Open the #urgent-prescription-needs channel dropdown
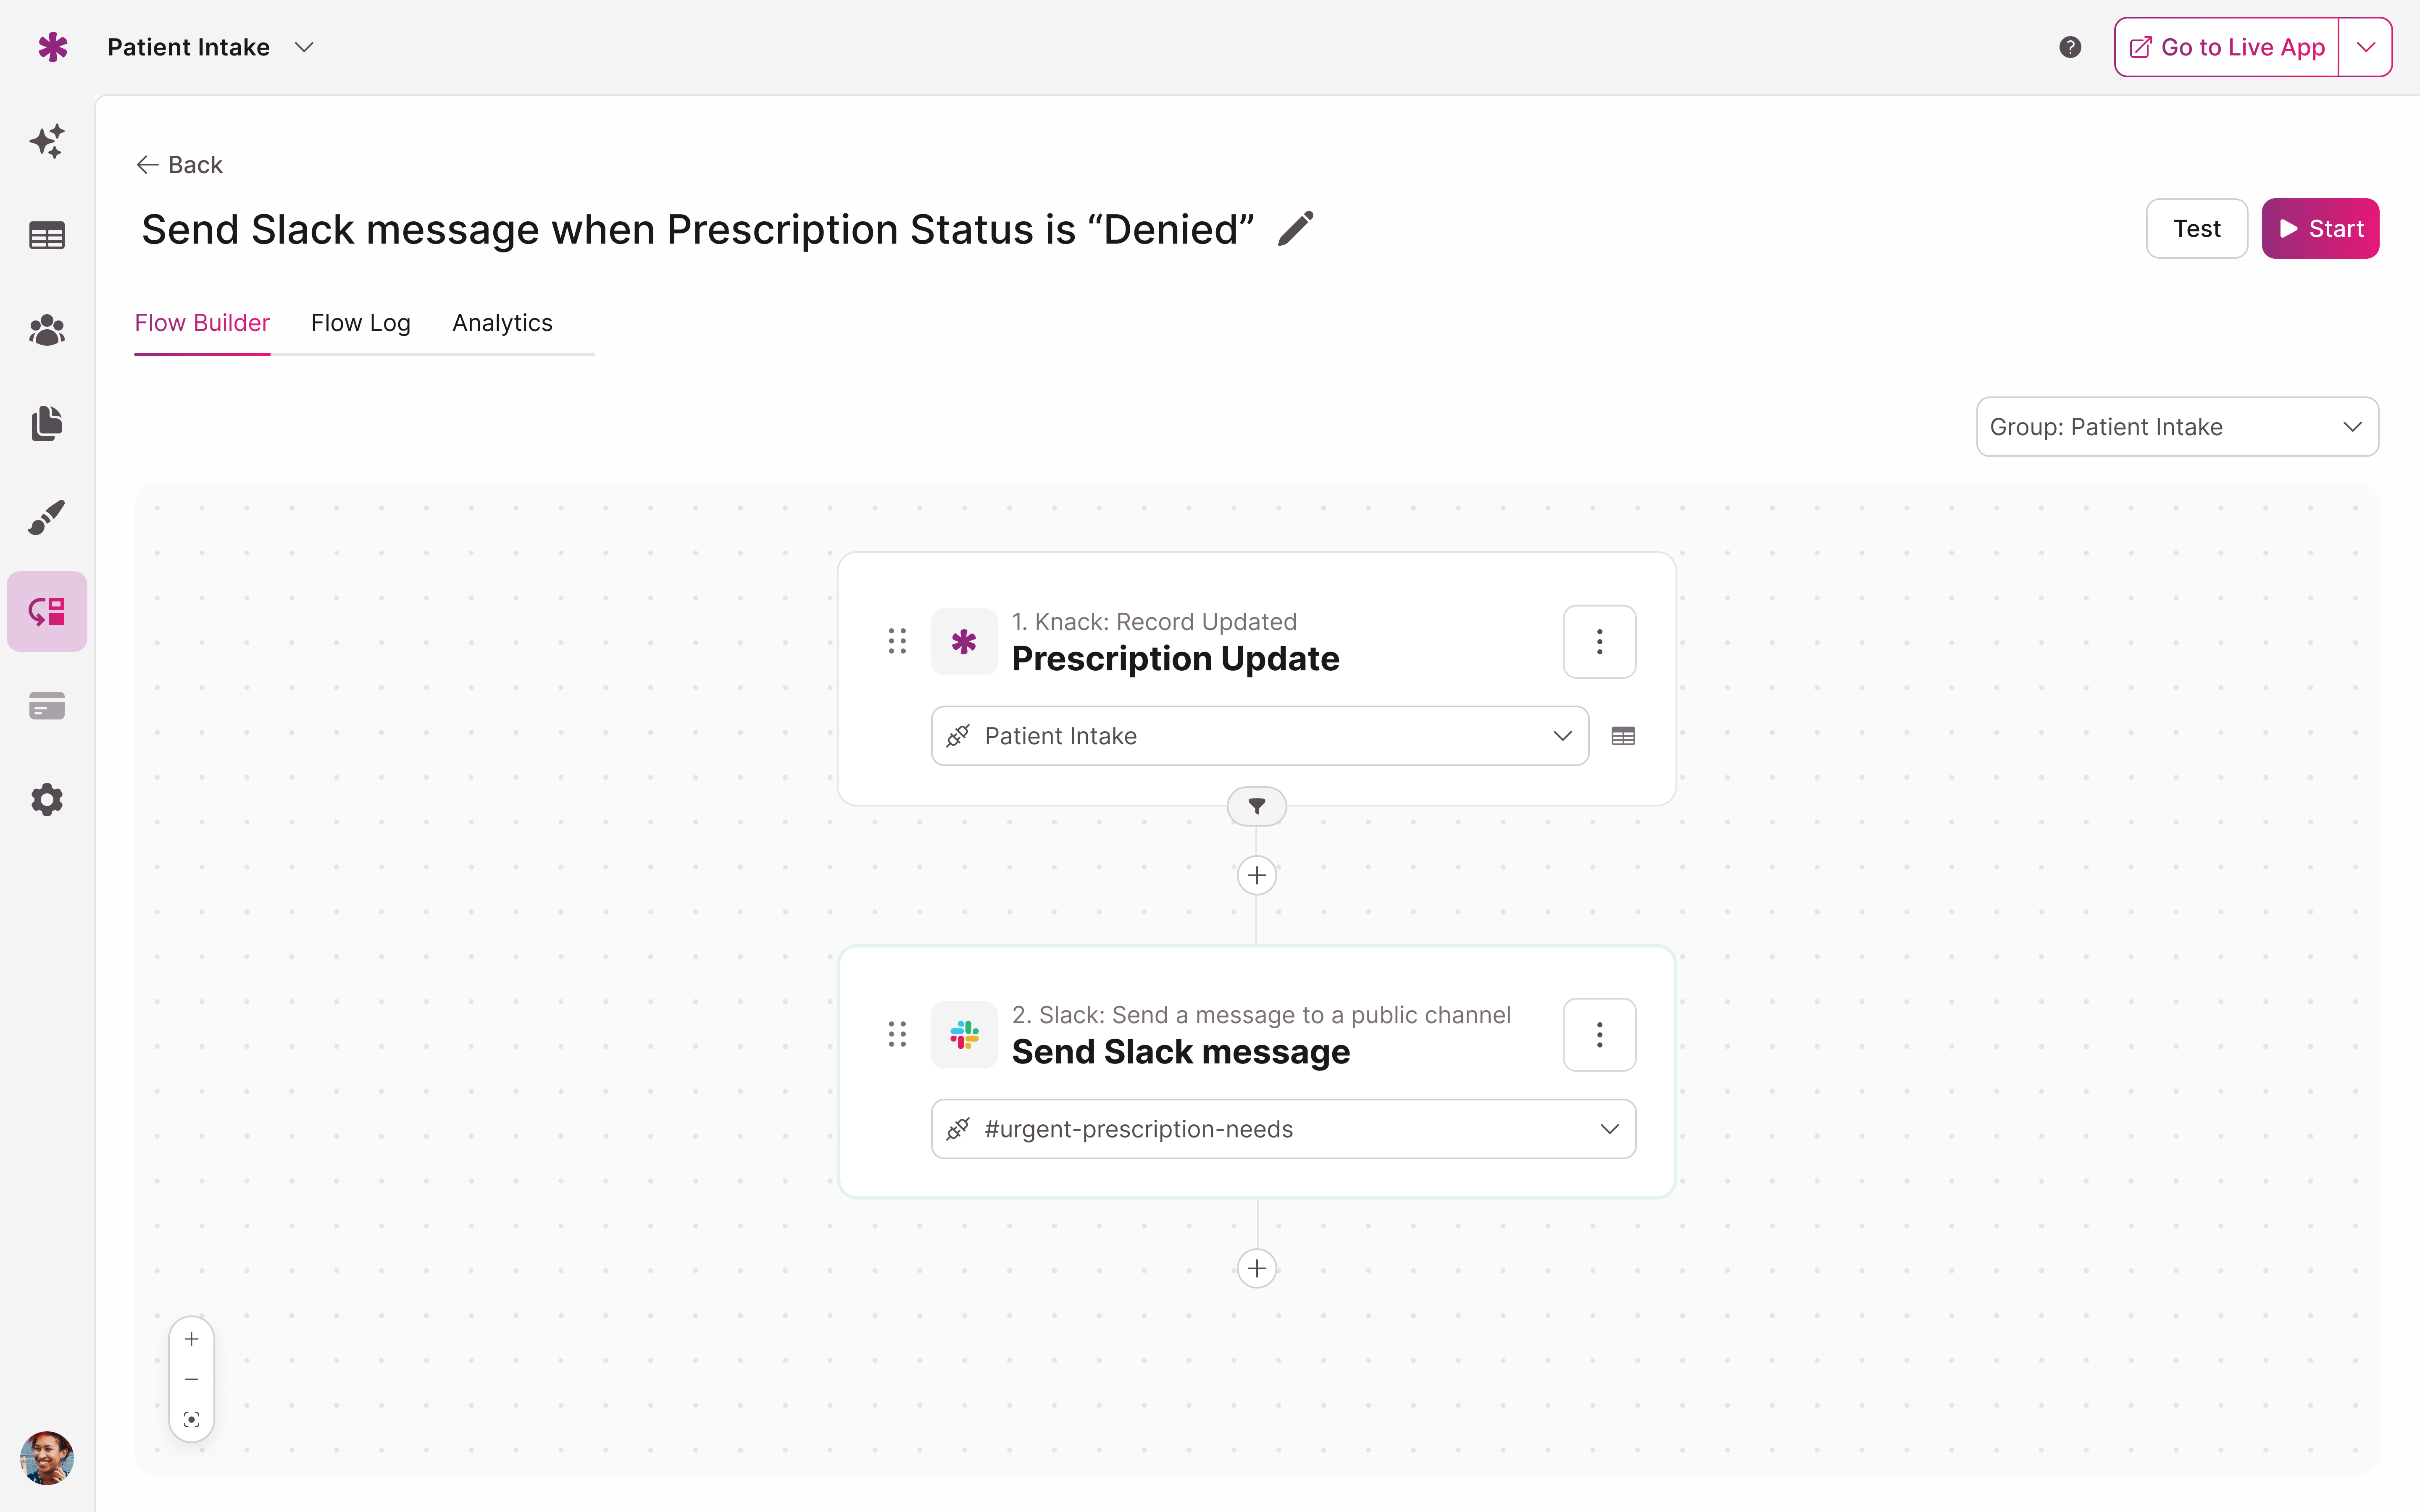This screenshot has width=2420, height=1512. coord(1283,1129)
